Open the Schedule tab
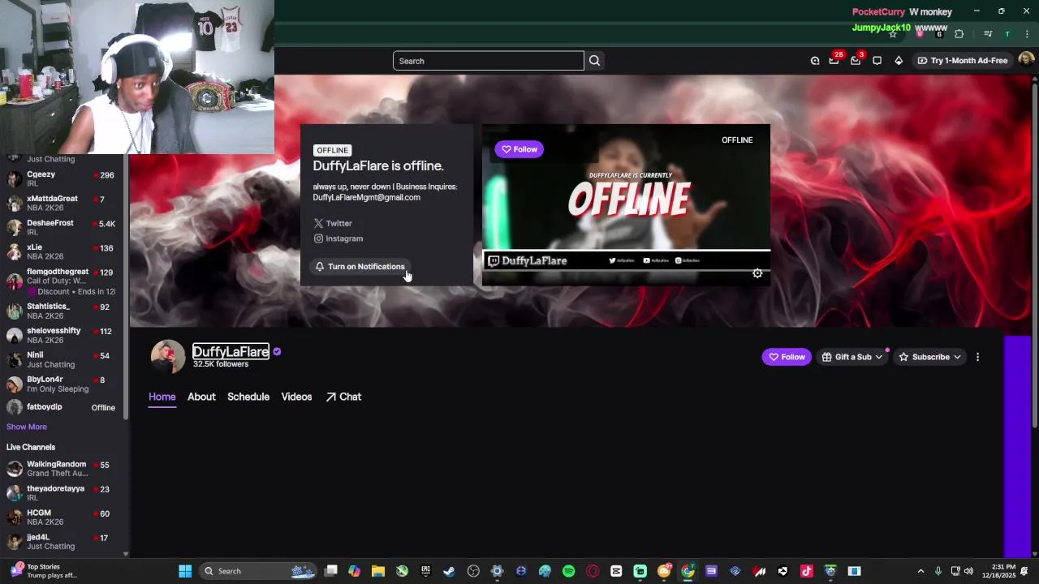 248,397
